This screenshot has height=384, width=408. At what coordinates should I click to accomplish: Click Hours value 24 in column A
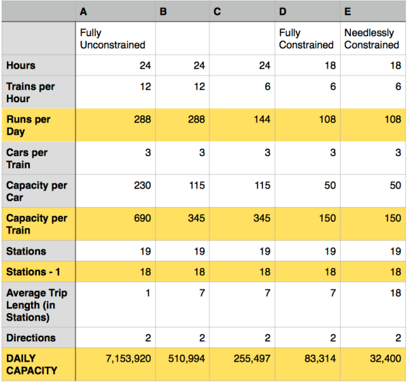pos(146,65)
